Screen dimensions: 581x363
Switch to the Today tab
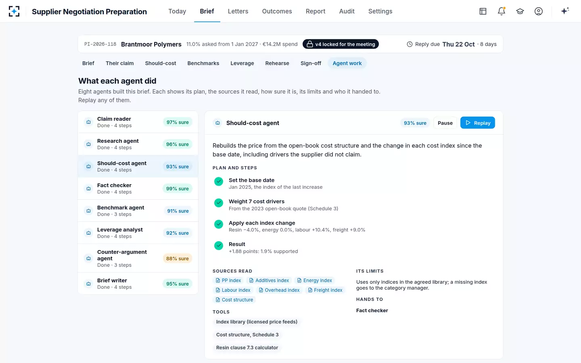point(177,11)
